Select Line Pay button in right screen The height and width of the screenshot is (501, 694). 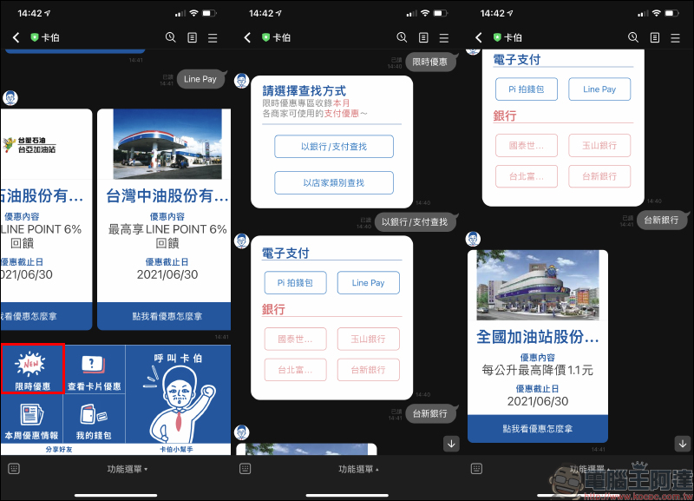[x=599, y=89]
